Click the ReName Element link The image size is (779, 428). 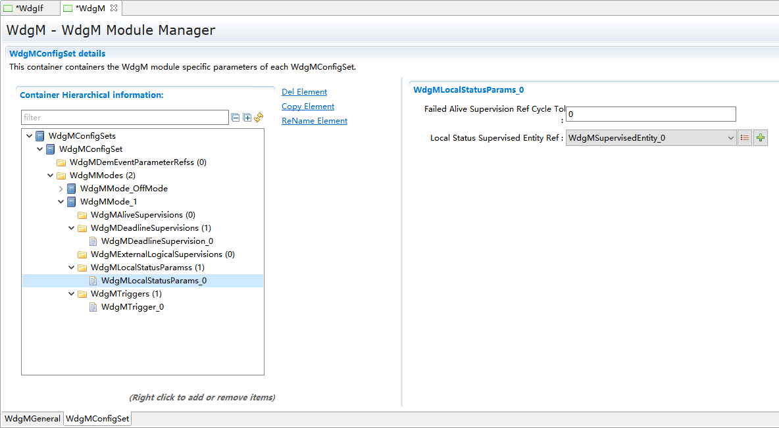pos(314,121)
